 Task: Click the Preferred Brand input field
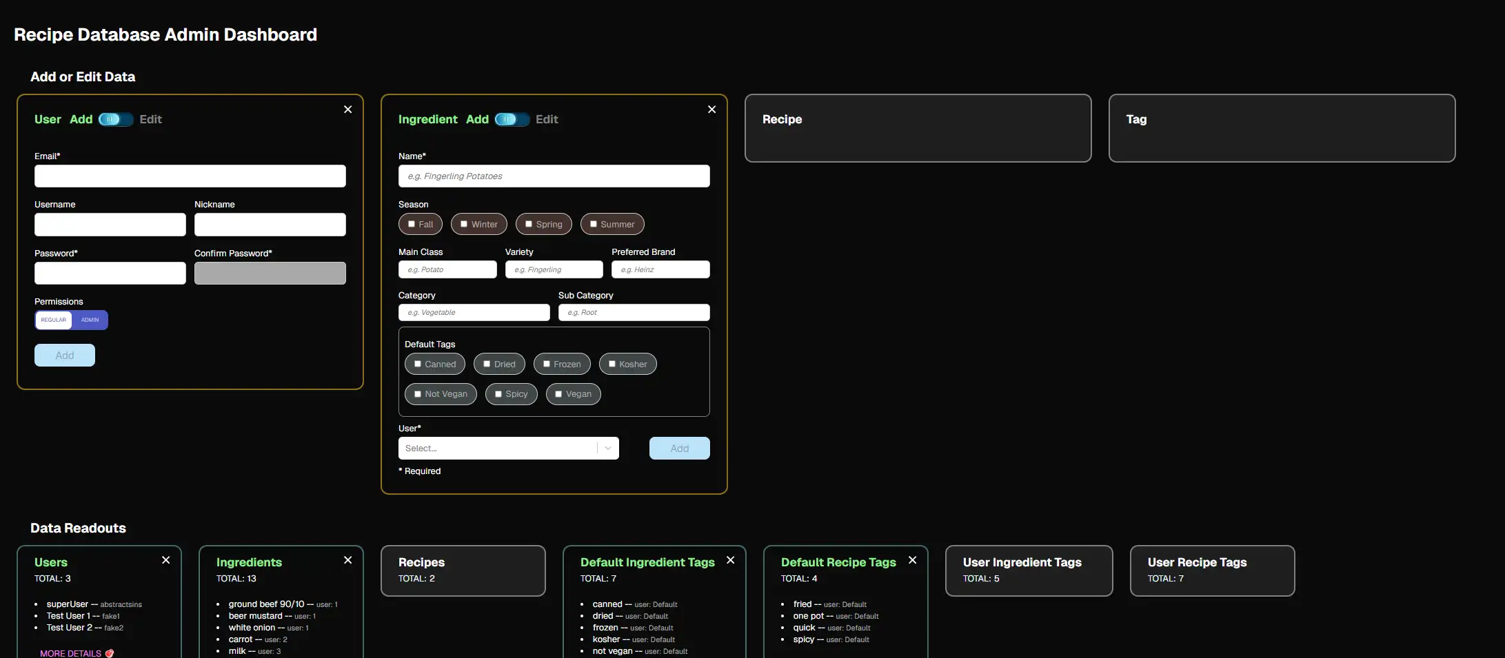pyautogui.click(x=660, y=269)
